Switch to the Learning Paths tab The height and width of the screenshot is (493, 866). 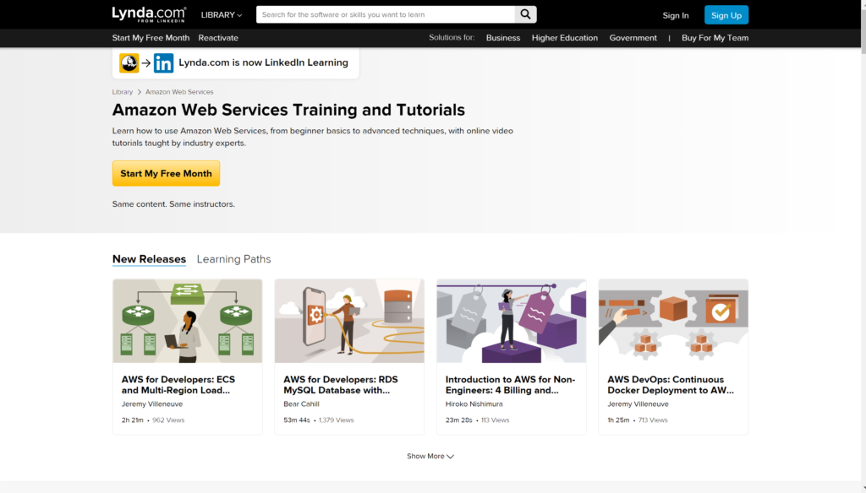(x=233, y=259)
